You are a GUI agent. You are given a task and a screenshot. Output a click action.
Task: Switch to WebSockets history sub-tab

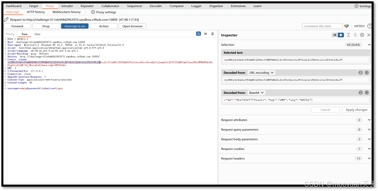67,12
